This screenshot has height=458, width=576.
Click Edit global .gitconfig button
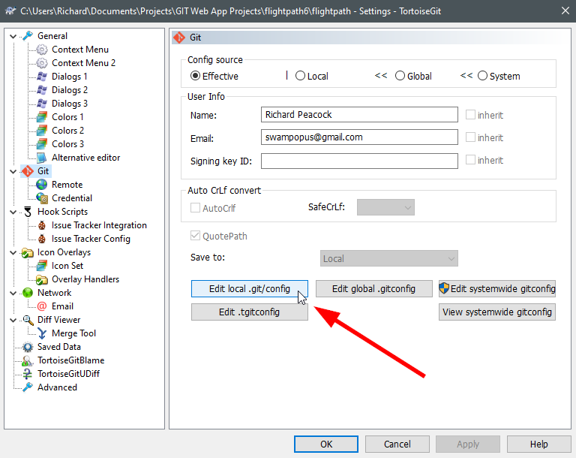click(x=374, y=289)
